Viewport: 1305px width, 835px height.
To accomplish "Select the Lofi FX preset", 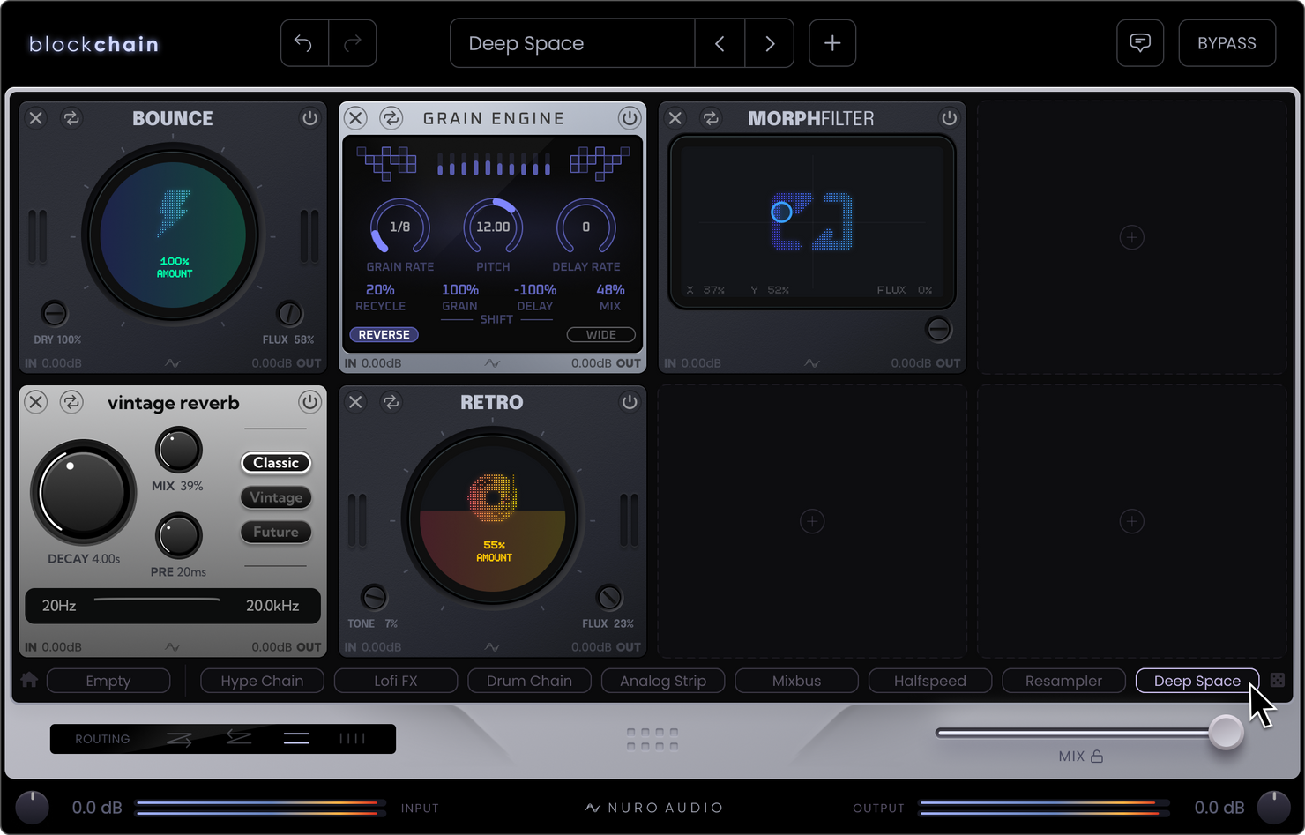I will pyautogui.click(x=396, y=681).
